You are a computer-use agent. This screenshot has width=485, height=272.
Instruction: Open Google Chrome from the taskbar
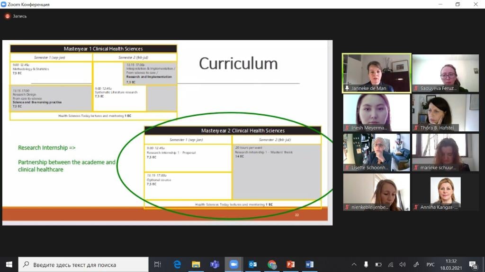coord(271,264)
